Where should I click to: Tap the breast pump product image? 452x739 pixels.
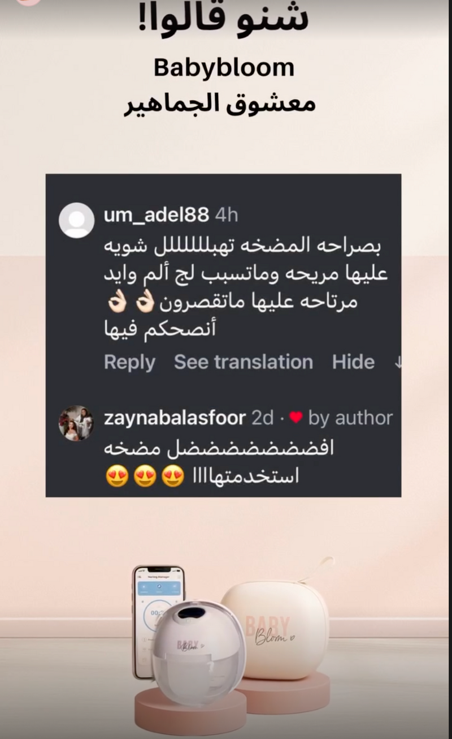[198, 654]
